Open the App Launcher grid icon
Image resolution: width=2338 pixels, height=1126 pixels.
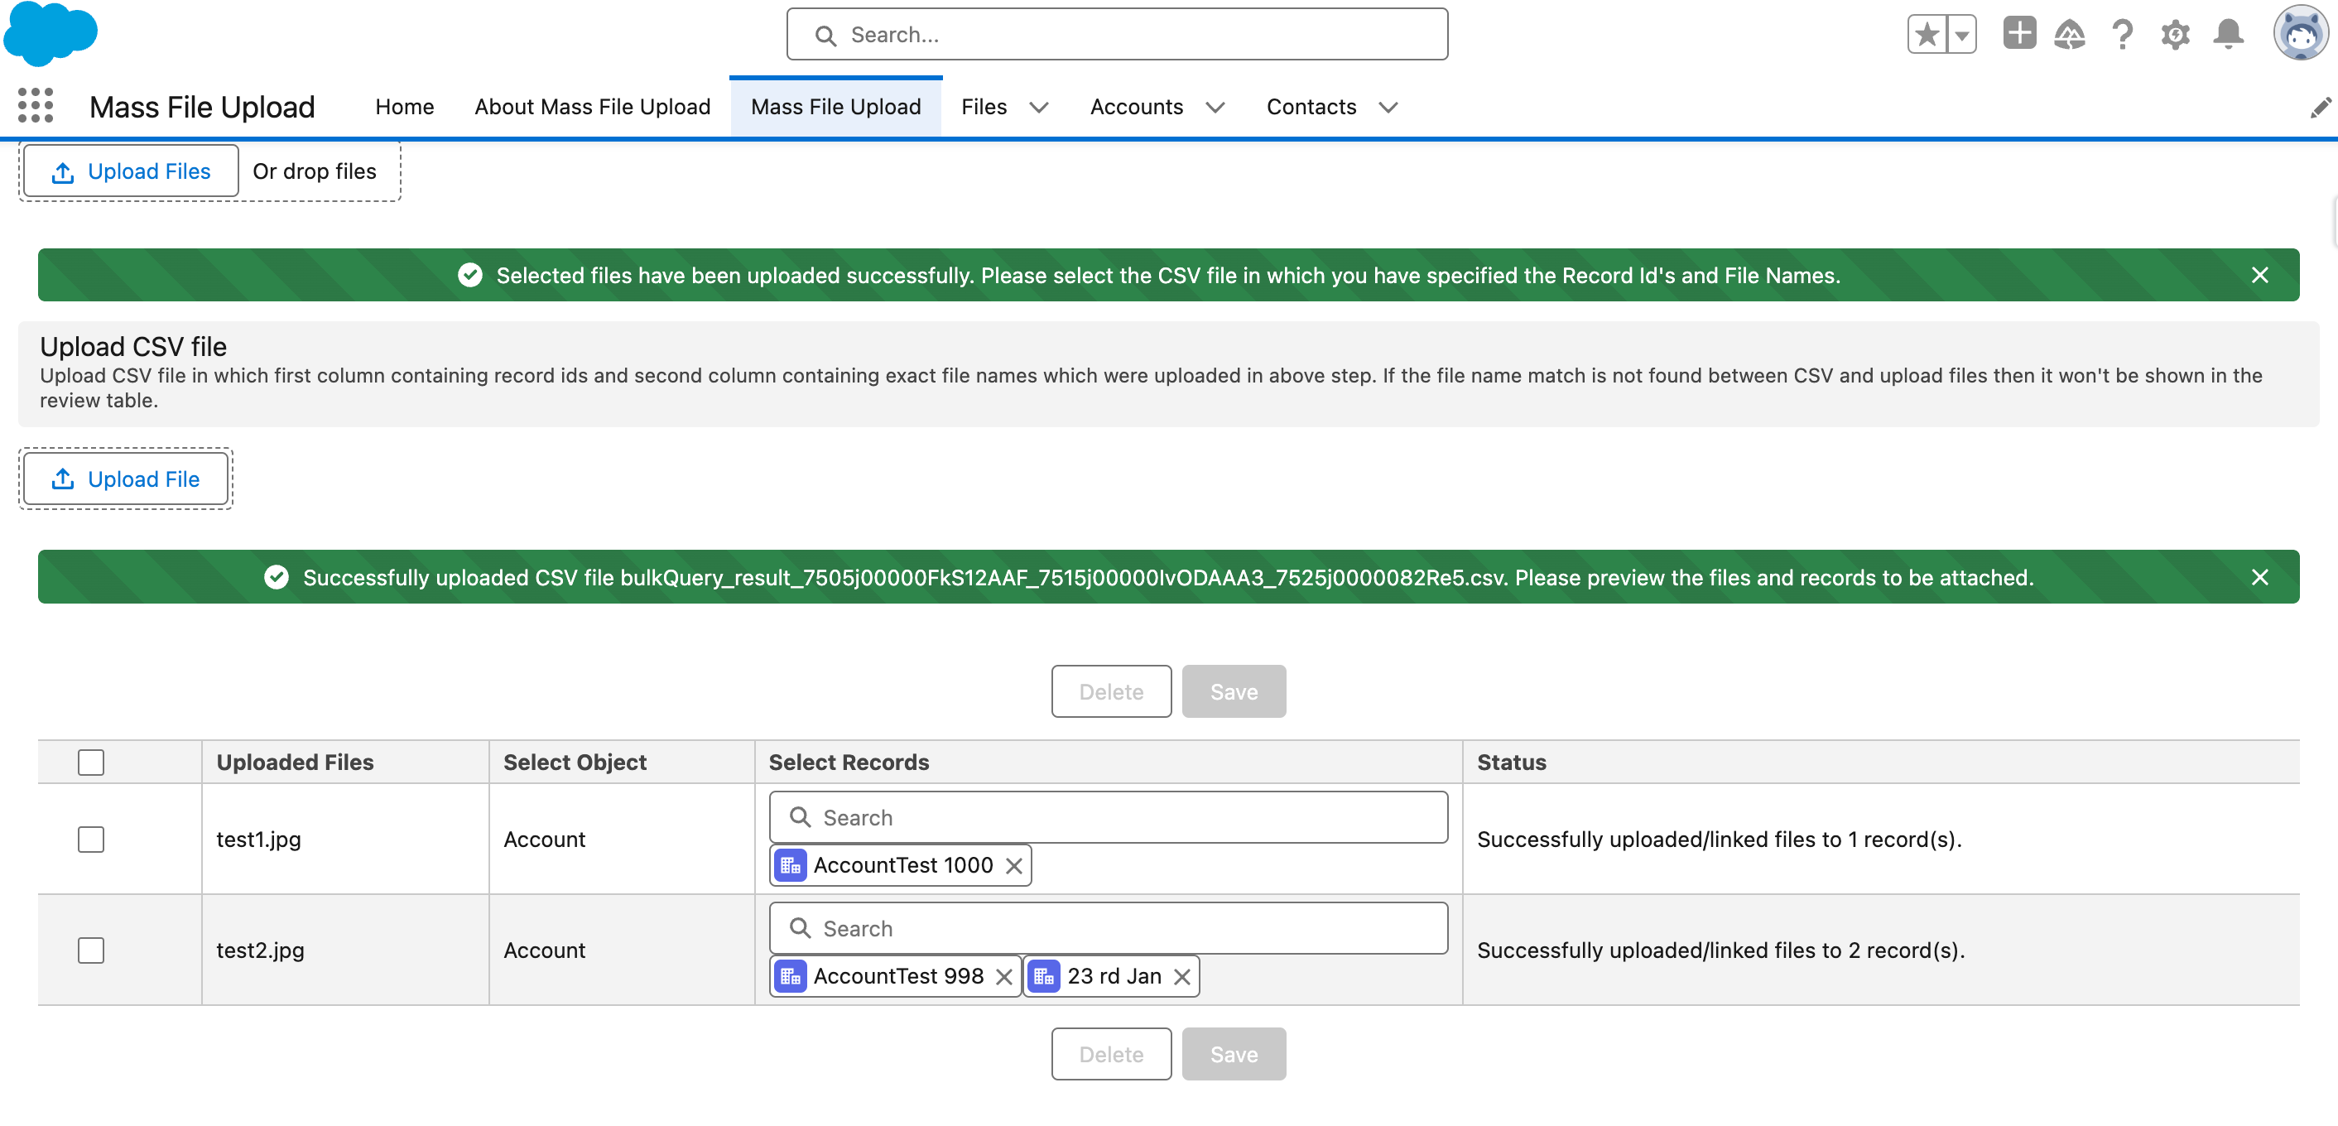(x=36, y=106)
